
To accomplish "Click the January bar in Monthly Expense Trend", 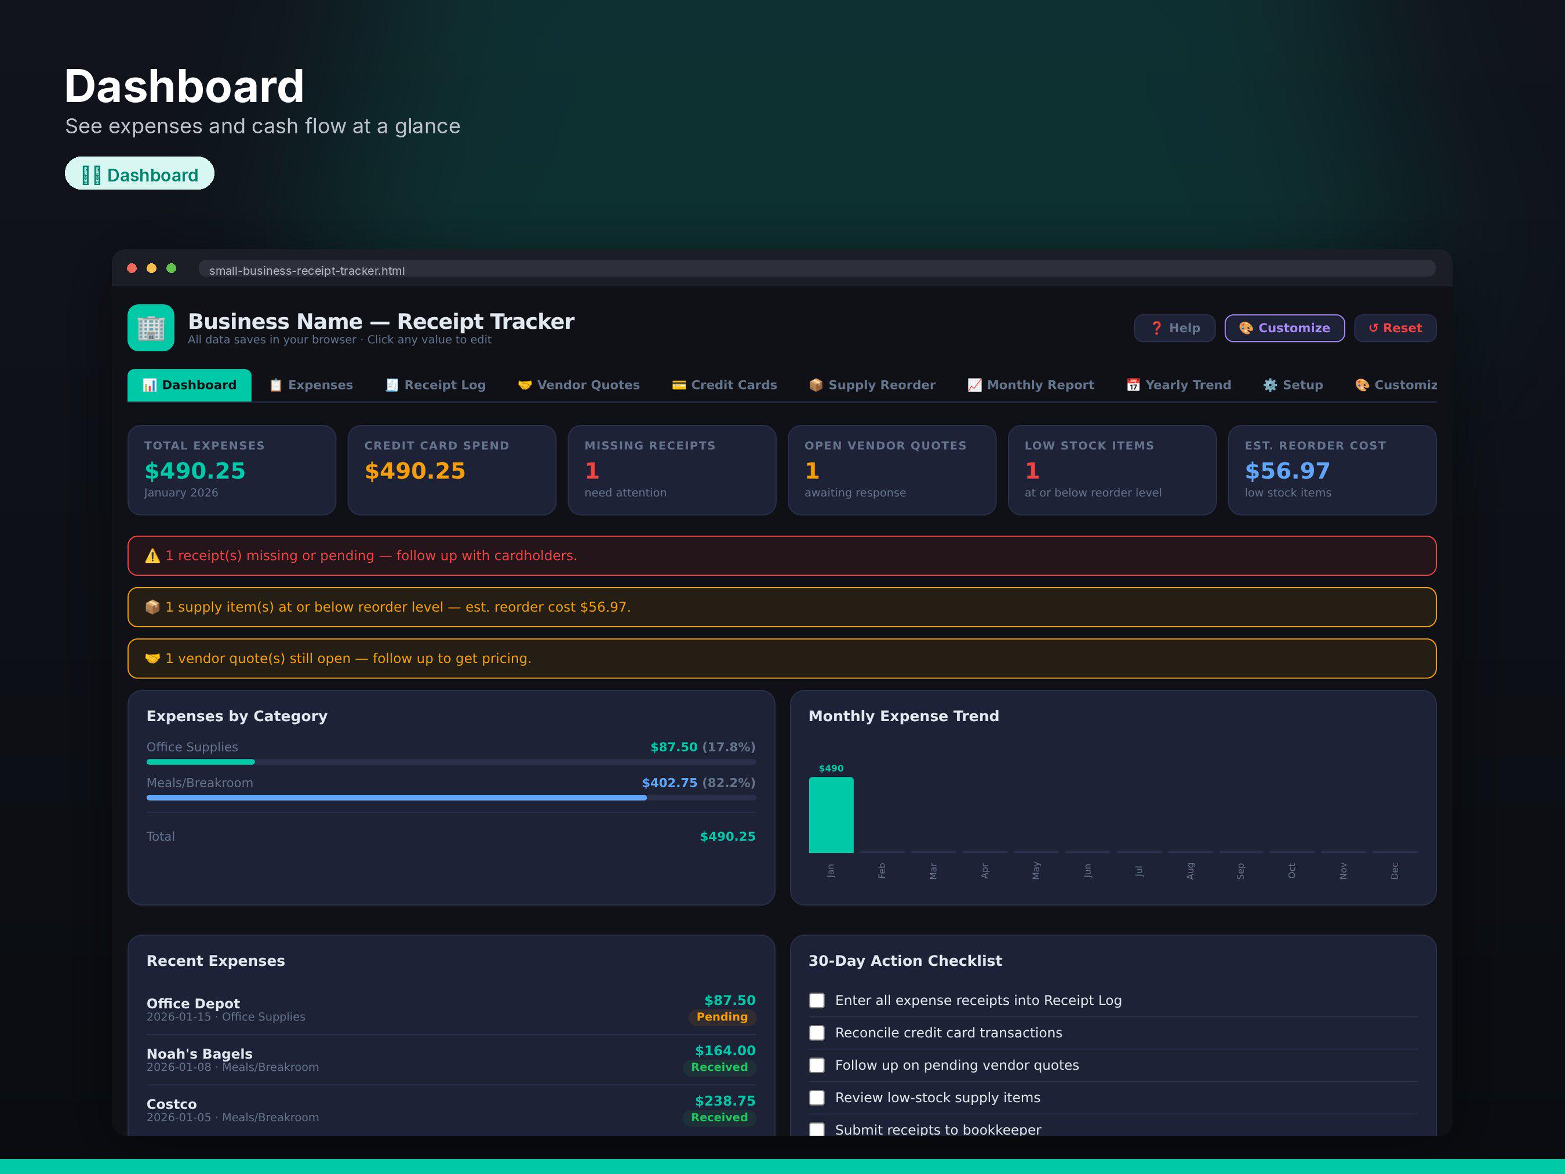I will point(831,815).
